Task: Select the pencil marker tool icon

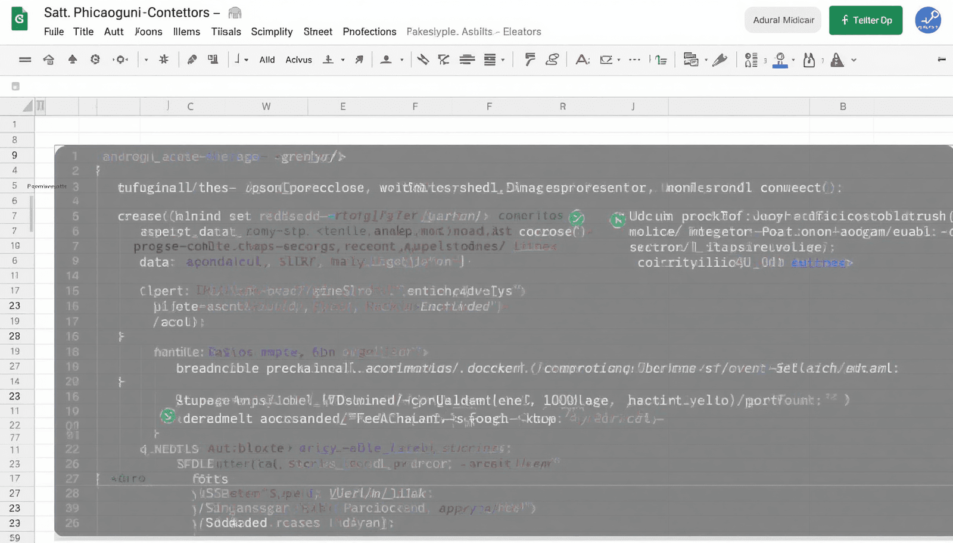Action: click(192, 60)
